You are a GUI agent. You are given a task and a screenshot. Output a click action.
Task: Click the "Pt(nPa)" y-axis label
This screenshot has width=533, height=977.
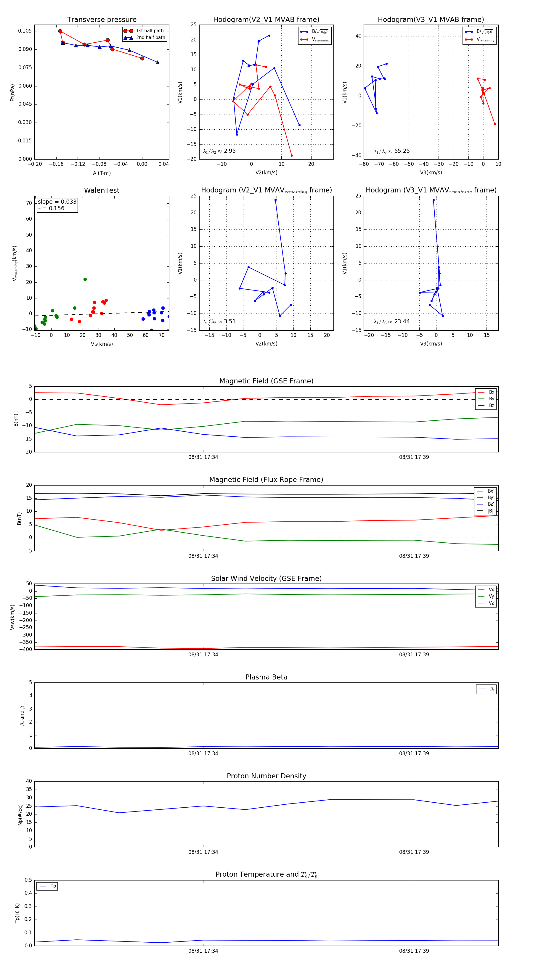pos(12,93)
